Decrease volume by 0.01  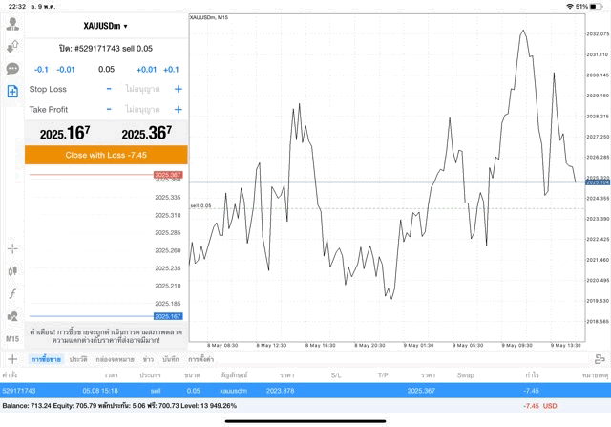click(x=66, y=70)
